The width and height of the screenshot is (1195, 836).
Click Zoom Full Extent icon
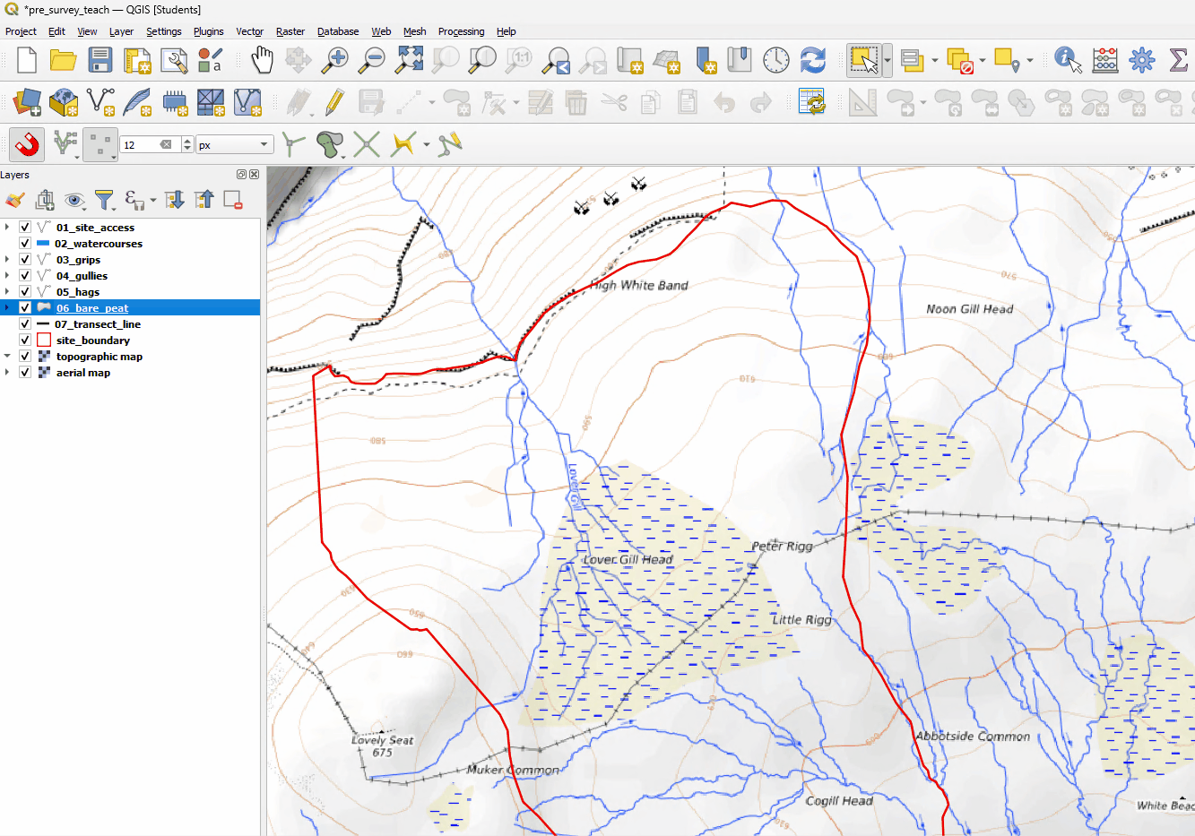point(409,59)
